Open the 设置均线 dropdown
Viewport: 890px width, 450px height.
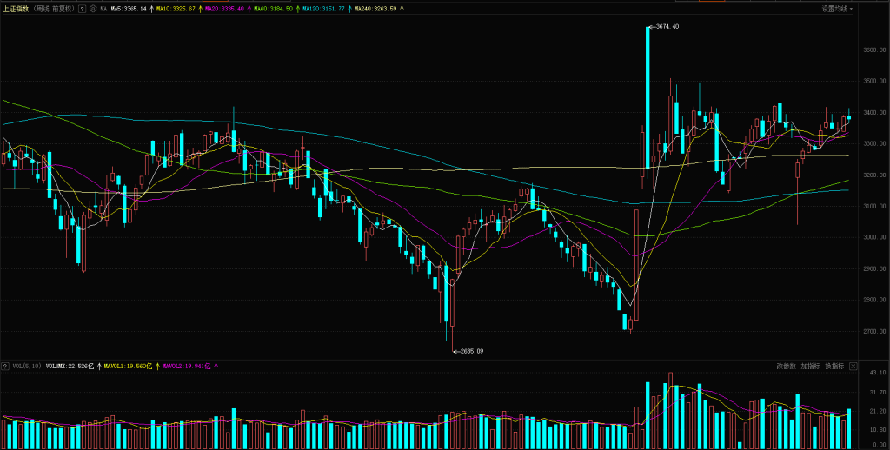pos(837,9)
